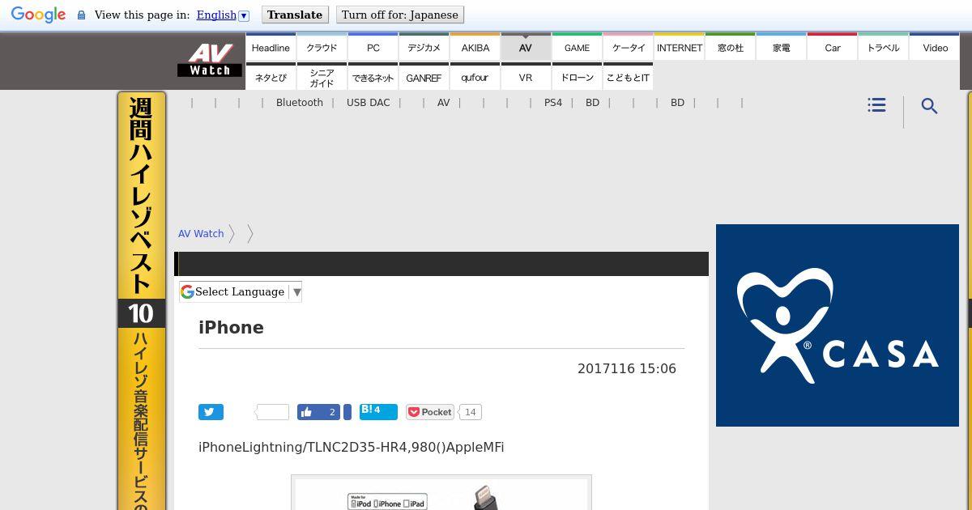Click Turn off for: Japanese button
Screen dimensions: 972x510
[400, 15]
